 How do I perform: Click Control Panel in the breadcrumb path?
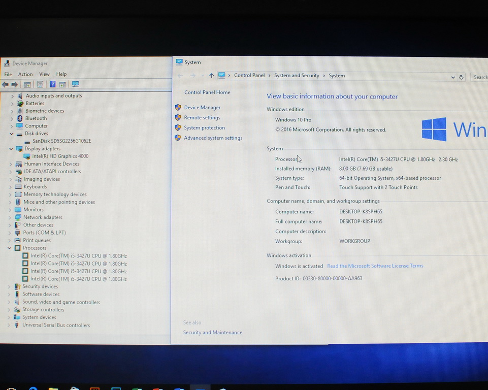[249, 75]
